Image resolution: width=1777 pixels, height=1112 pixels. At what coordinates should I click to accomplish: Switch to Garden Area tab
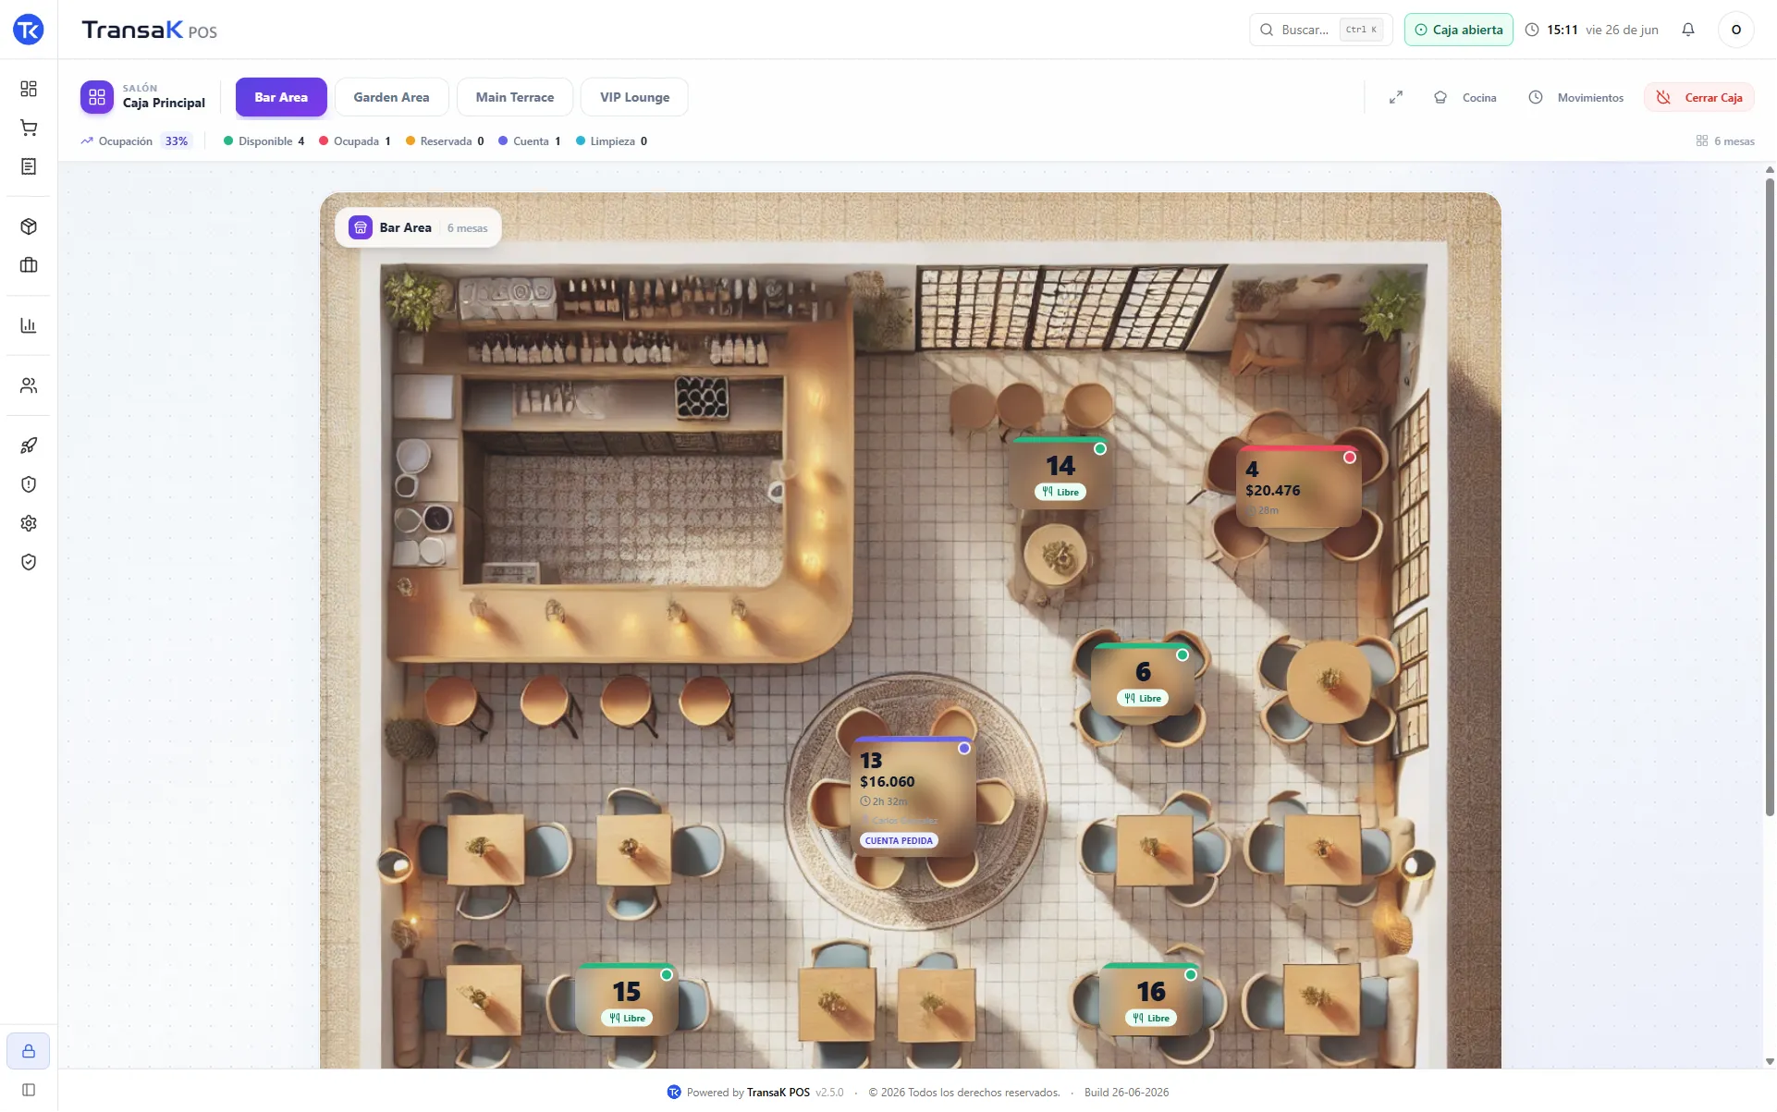391,97
